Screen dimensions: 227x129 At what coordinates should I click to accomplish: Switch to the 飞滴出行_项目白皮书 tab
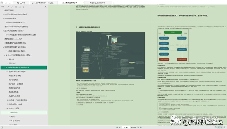[x=98, y=3]
